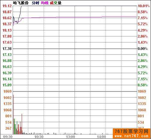Click the 19.12 top price label
Viewport: 151px width, 139px height.
(x=7, y=6)
